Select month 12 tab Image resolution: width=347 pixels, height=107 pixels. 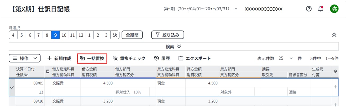point(81,35)
